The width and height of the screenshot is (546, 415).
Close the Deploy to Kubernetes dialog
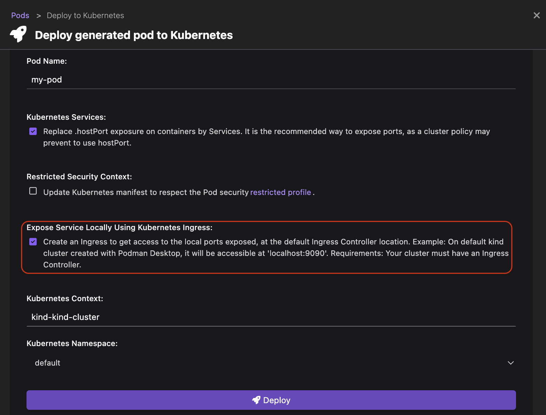click(x=537, y=15)
